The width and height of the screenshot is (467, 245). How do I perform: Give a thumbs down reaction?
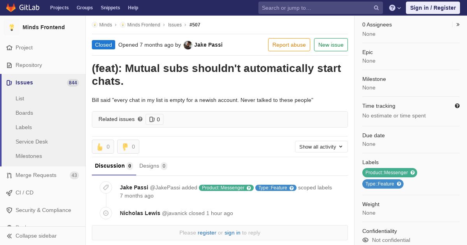[x=128, y=147]
